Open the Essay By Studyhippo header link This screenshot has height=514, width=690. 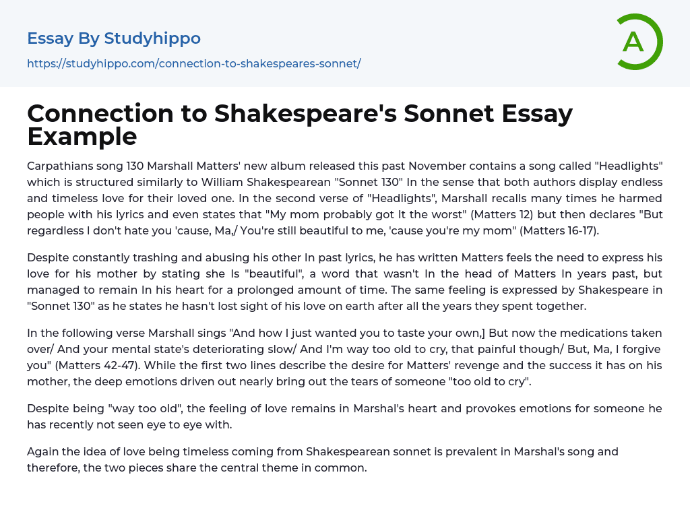coord(113,38)
